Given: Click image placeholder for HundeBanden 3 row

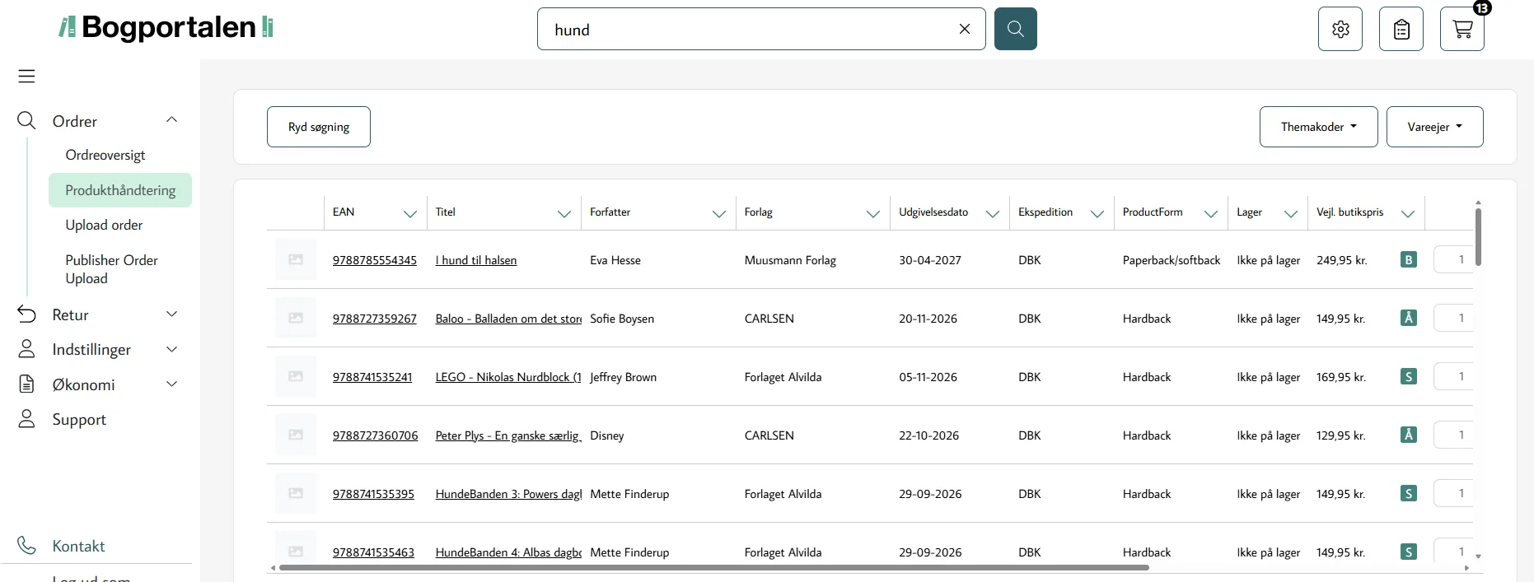Looking at the screenshot, I should [x=296, y=493].
